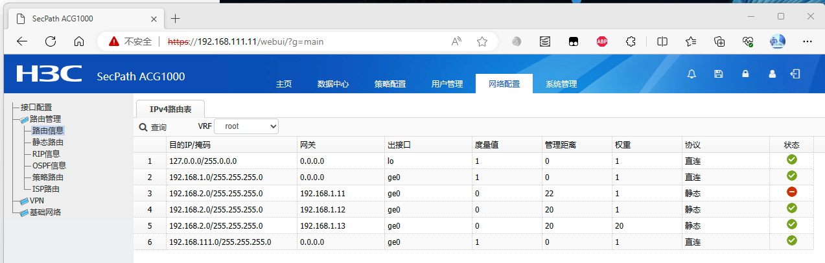Click the not-secure warning triangle icon

tap(114, 41)
